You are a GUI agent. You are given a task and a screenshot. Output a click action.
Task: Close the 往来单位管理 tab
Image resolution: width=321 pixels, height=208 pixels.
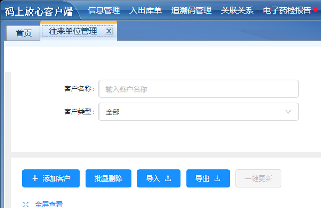tap(109, 31)
